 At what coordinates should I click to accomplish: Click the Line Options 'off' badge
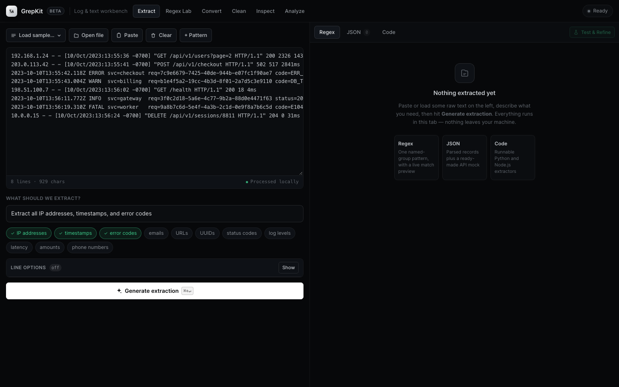click(55, 267)
